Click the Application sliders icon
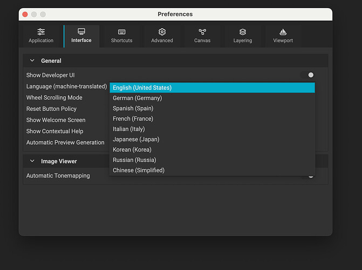Viewport: 362px width, 270px height. tap(41, 32)
